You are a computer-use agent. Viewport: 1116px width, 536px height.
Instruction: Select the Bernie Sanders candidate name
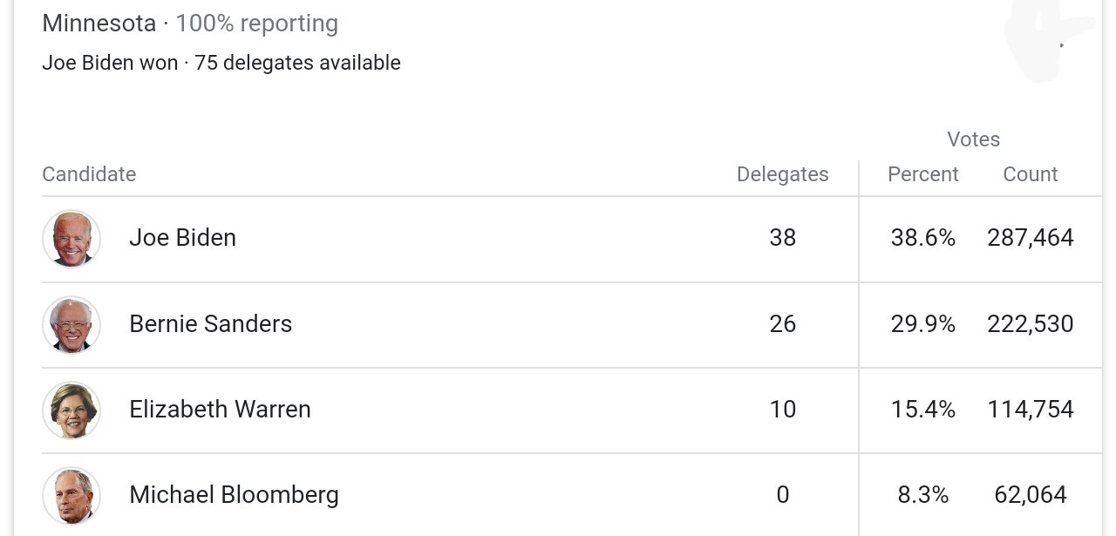click(x=210, y=323)
